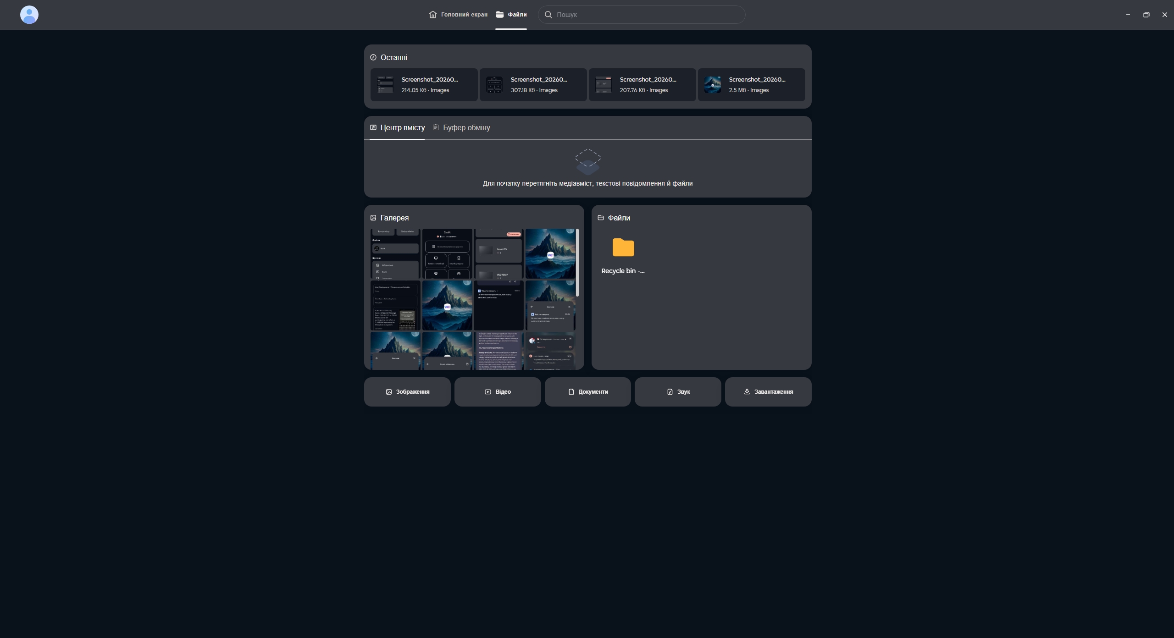Open the Звук audio category button

678,392
